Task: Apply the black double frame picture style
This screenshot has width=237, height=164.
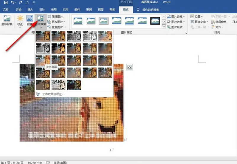Action: (155, 21)
